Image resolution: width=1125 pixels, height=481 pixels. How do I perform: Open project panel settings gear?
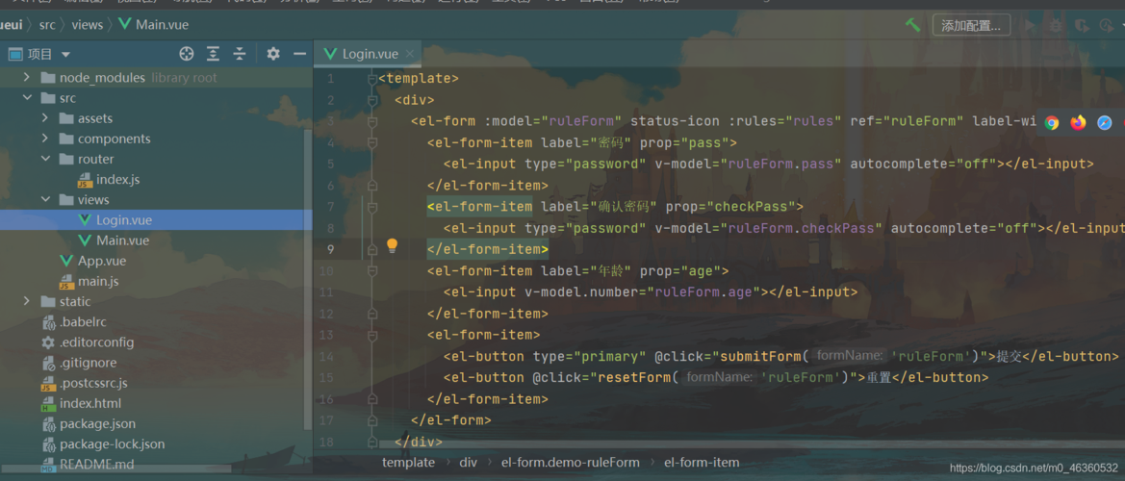pyautogui.click(x=272, y=54)
